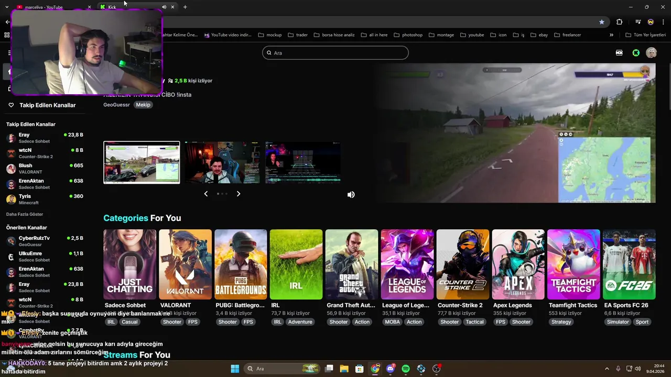Click the green Kick K icon in header
671x377 pixels.
[636, 53]
